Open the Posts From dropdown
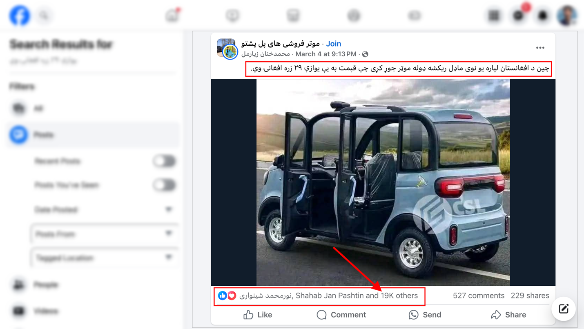This screenshot has width=584, height=329. (104, 234)
